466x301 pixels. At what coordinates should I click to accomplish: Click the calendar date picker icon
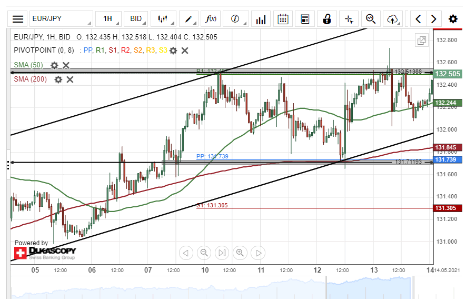coord(283,19)
